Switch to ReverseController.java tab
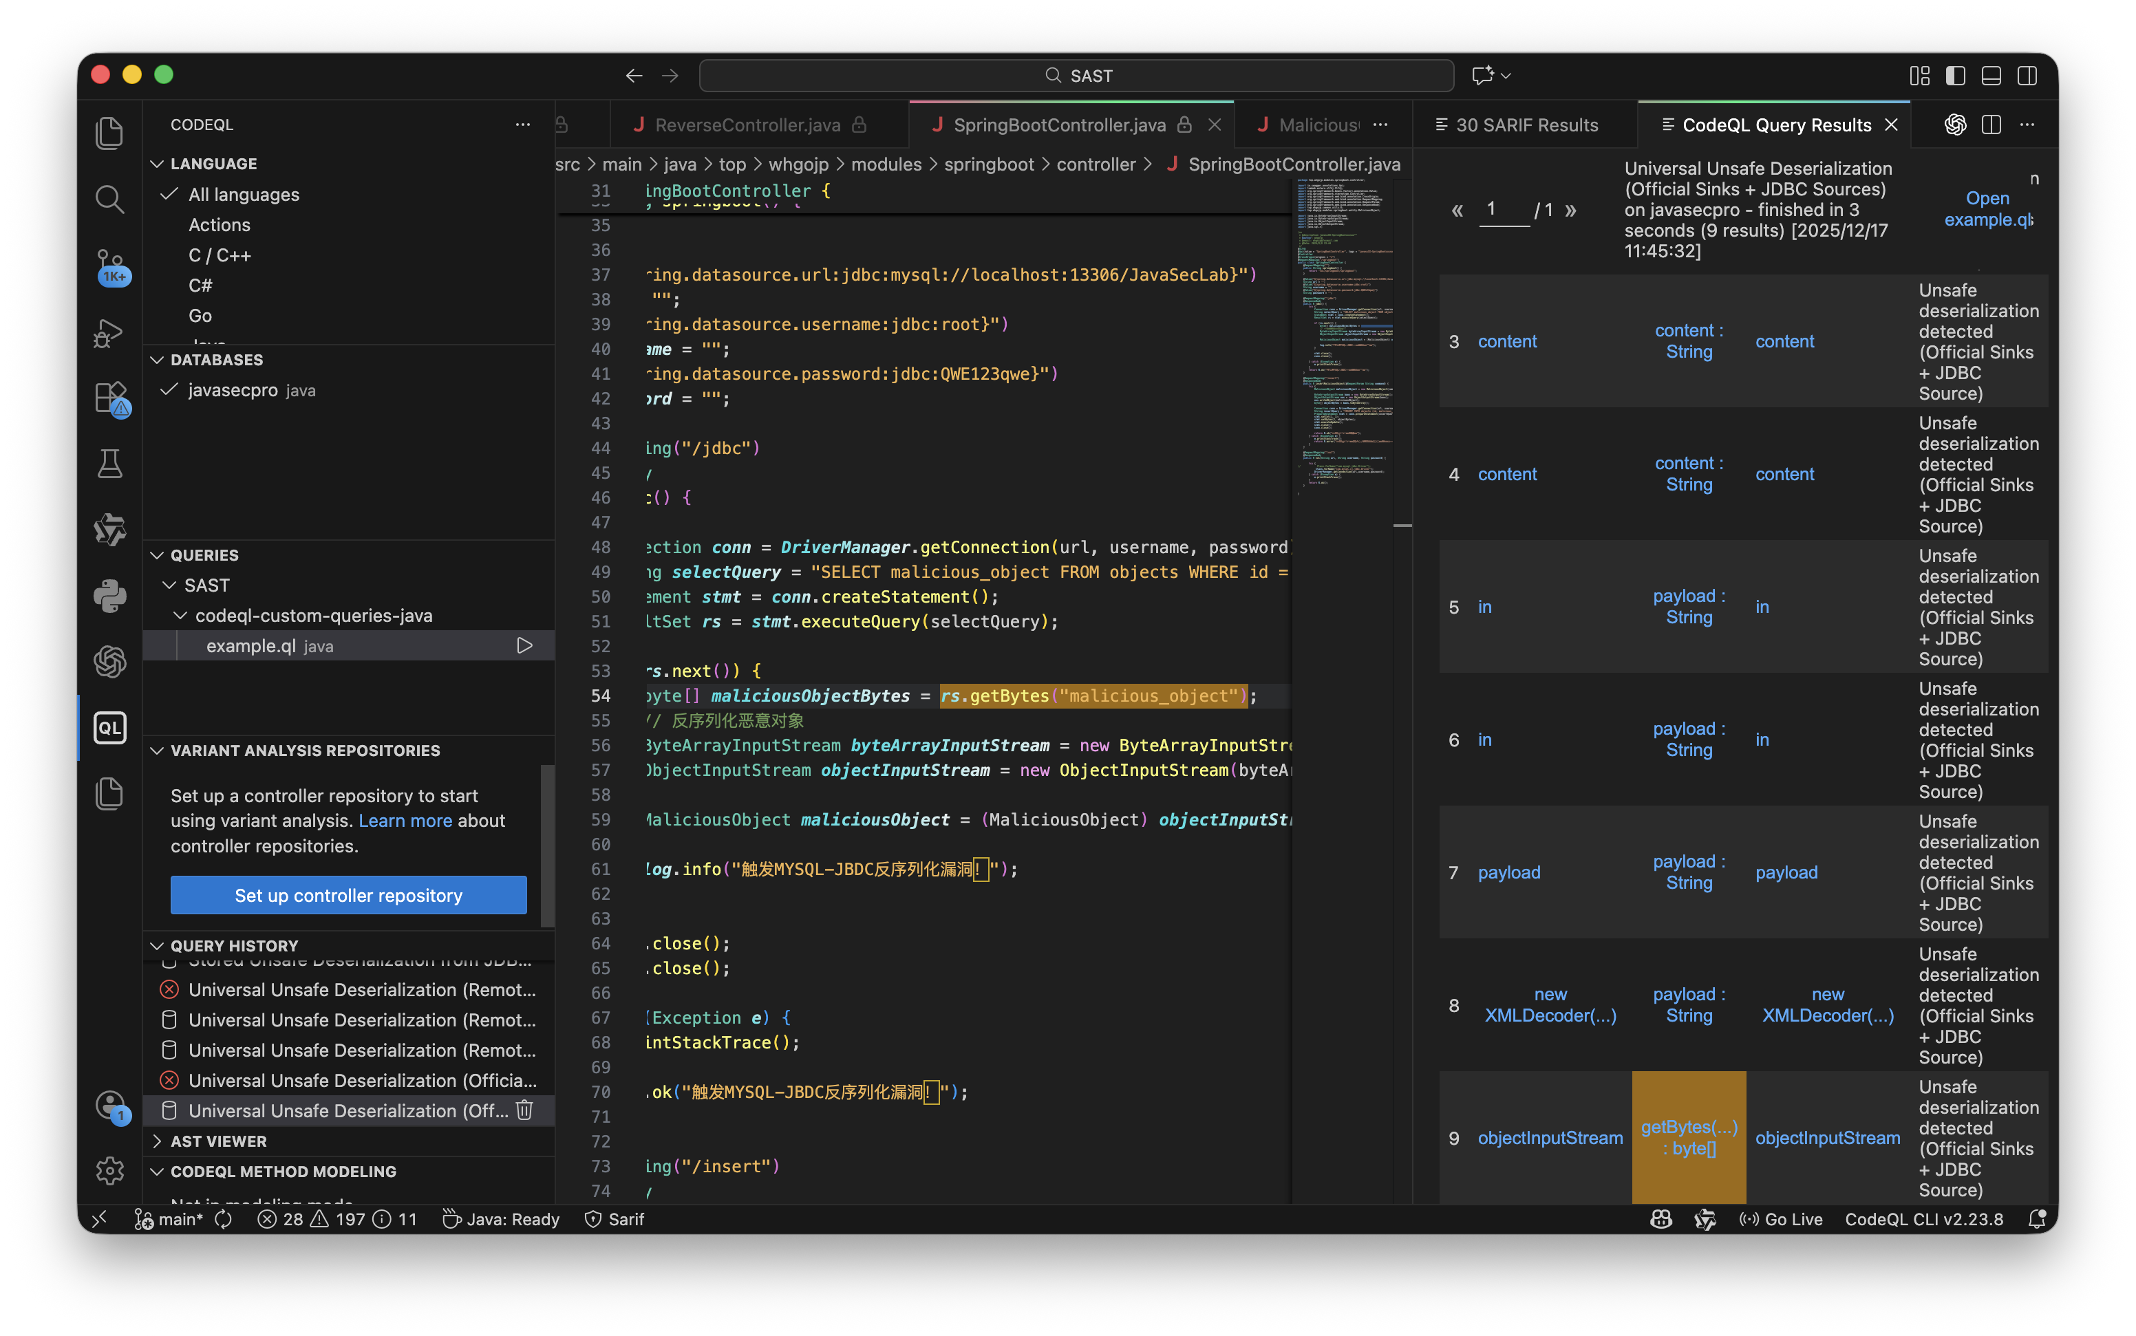The width and height of the screenshot is (2136, 1336). pyautogui.click(x=747, y=125)
